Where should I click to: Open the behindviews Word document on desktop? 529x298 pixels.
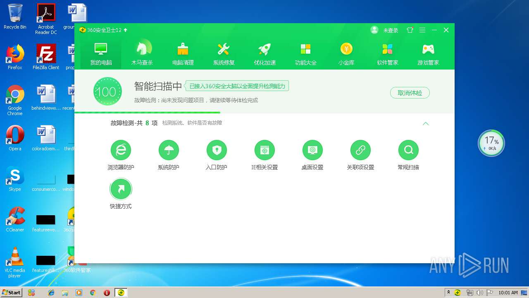[46, 98]
